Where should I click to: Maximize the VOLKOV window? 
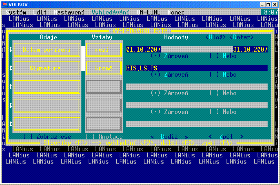point(268,4)
